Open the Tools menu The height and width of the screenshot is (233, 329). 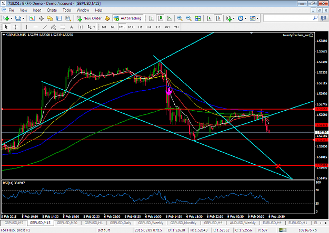coord(67,10)
